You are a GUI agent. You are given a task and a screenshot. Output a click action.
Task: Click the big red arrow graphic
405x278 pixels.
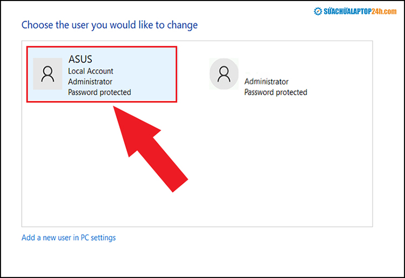tap(150, 149)
